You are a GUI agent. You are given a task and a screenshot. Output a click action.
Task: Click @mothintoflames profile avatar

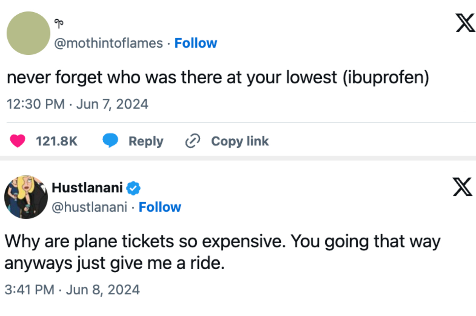point(28,33)
